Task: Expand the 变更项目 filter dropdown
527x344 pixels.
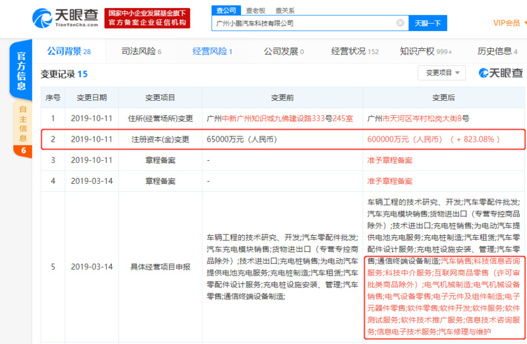Action: point(441,72)
